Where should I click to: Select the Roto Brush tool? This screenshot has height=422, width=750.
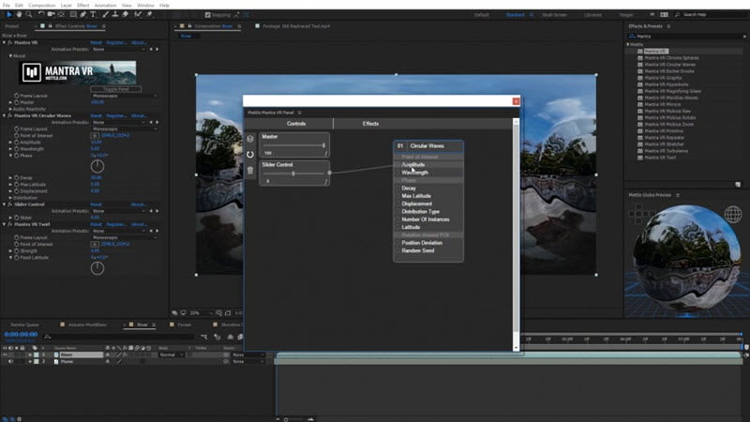point(138,15)
